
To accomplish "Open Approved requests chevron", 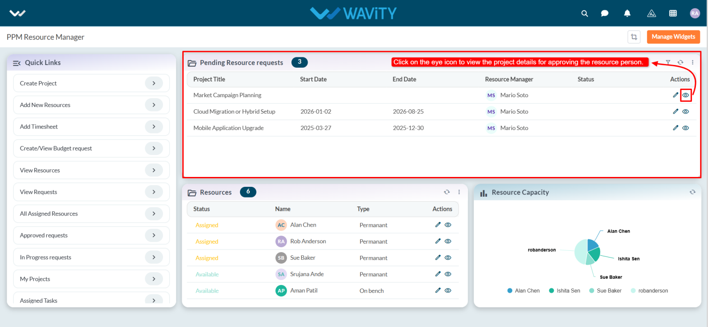I will point(154,235).
